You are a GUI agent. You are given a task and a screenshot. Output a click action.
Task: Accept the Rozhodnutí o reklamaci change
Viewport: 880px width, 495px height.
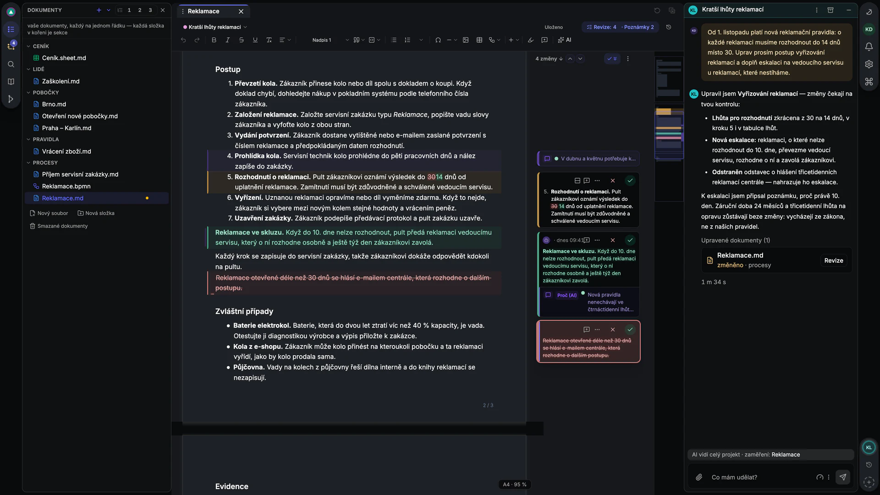(630, 181)
